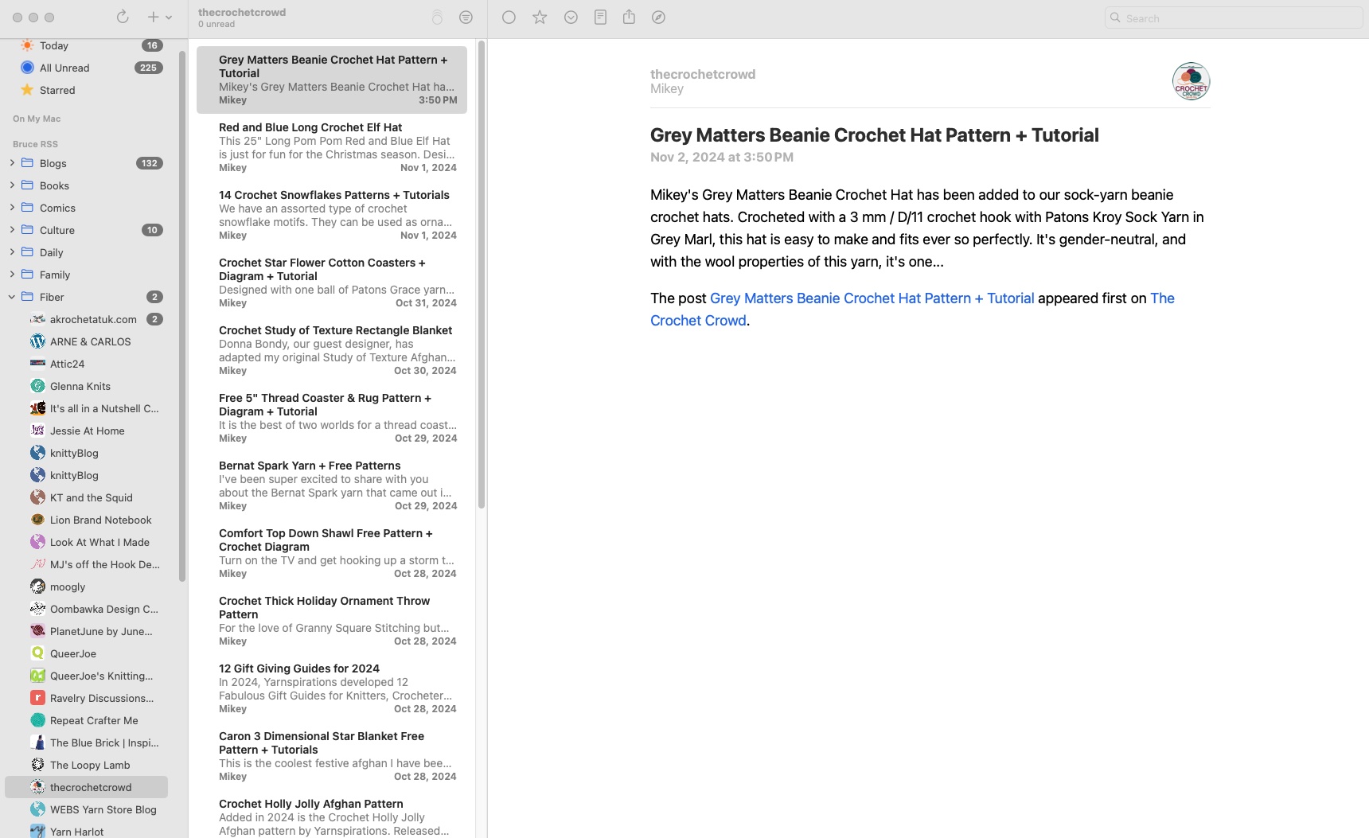Select WEBS Yarn Store Blog feed
Image resolution: width=1369 pixels, height=838 pixels.
click(86, 809)
